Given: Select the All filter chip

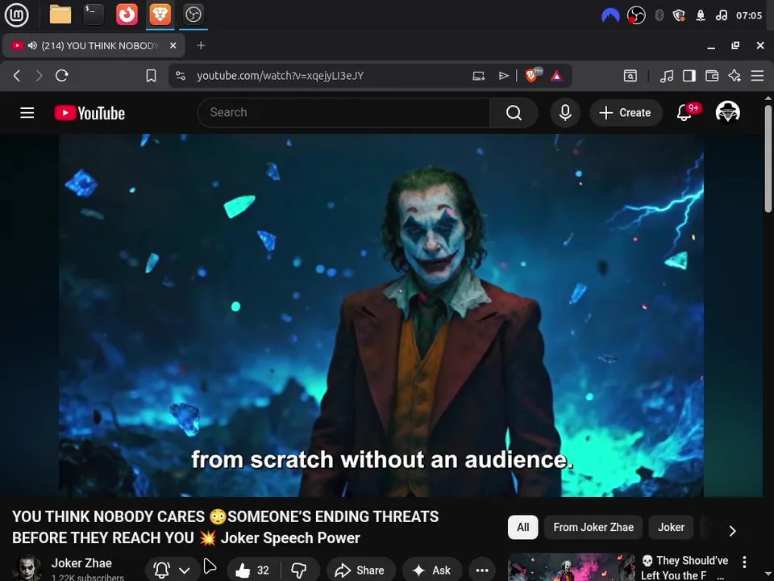Looking at the screenshot, I should [522, 527].
